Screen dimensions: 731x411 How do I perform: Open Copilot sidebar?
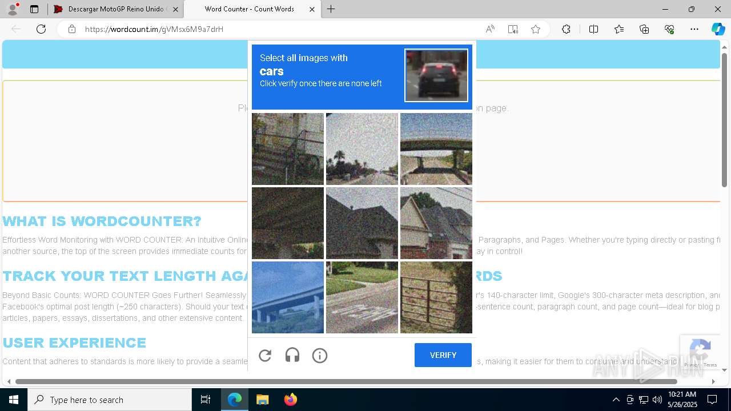[718, 29]
